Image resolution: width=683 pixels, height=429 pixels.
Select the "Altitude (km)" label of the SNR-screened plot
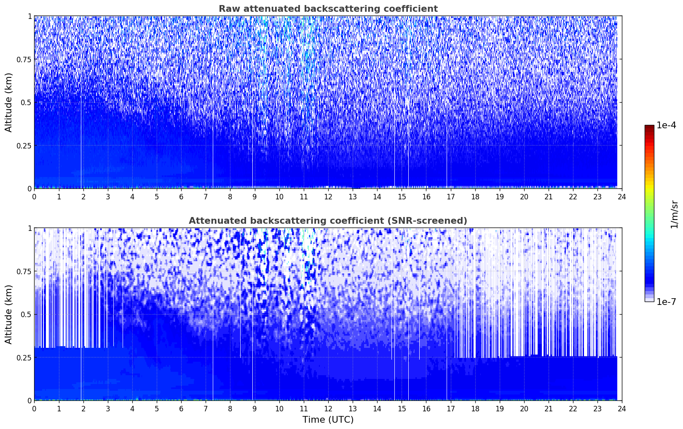coord(9,314)
